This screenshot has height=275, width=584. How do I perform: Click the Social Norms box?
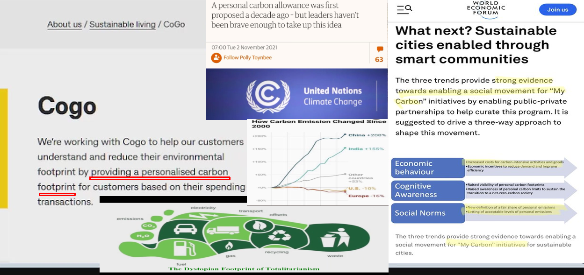point(428,213)
